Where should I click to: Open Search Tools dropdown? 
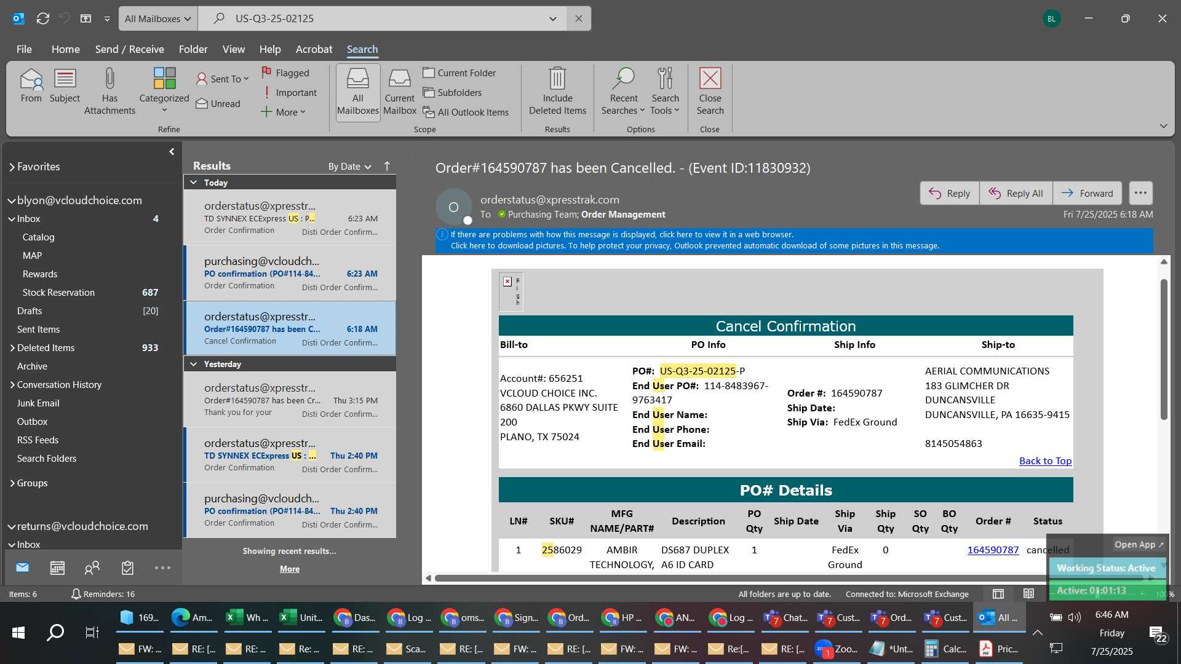(x=665, y=92)
